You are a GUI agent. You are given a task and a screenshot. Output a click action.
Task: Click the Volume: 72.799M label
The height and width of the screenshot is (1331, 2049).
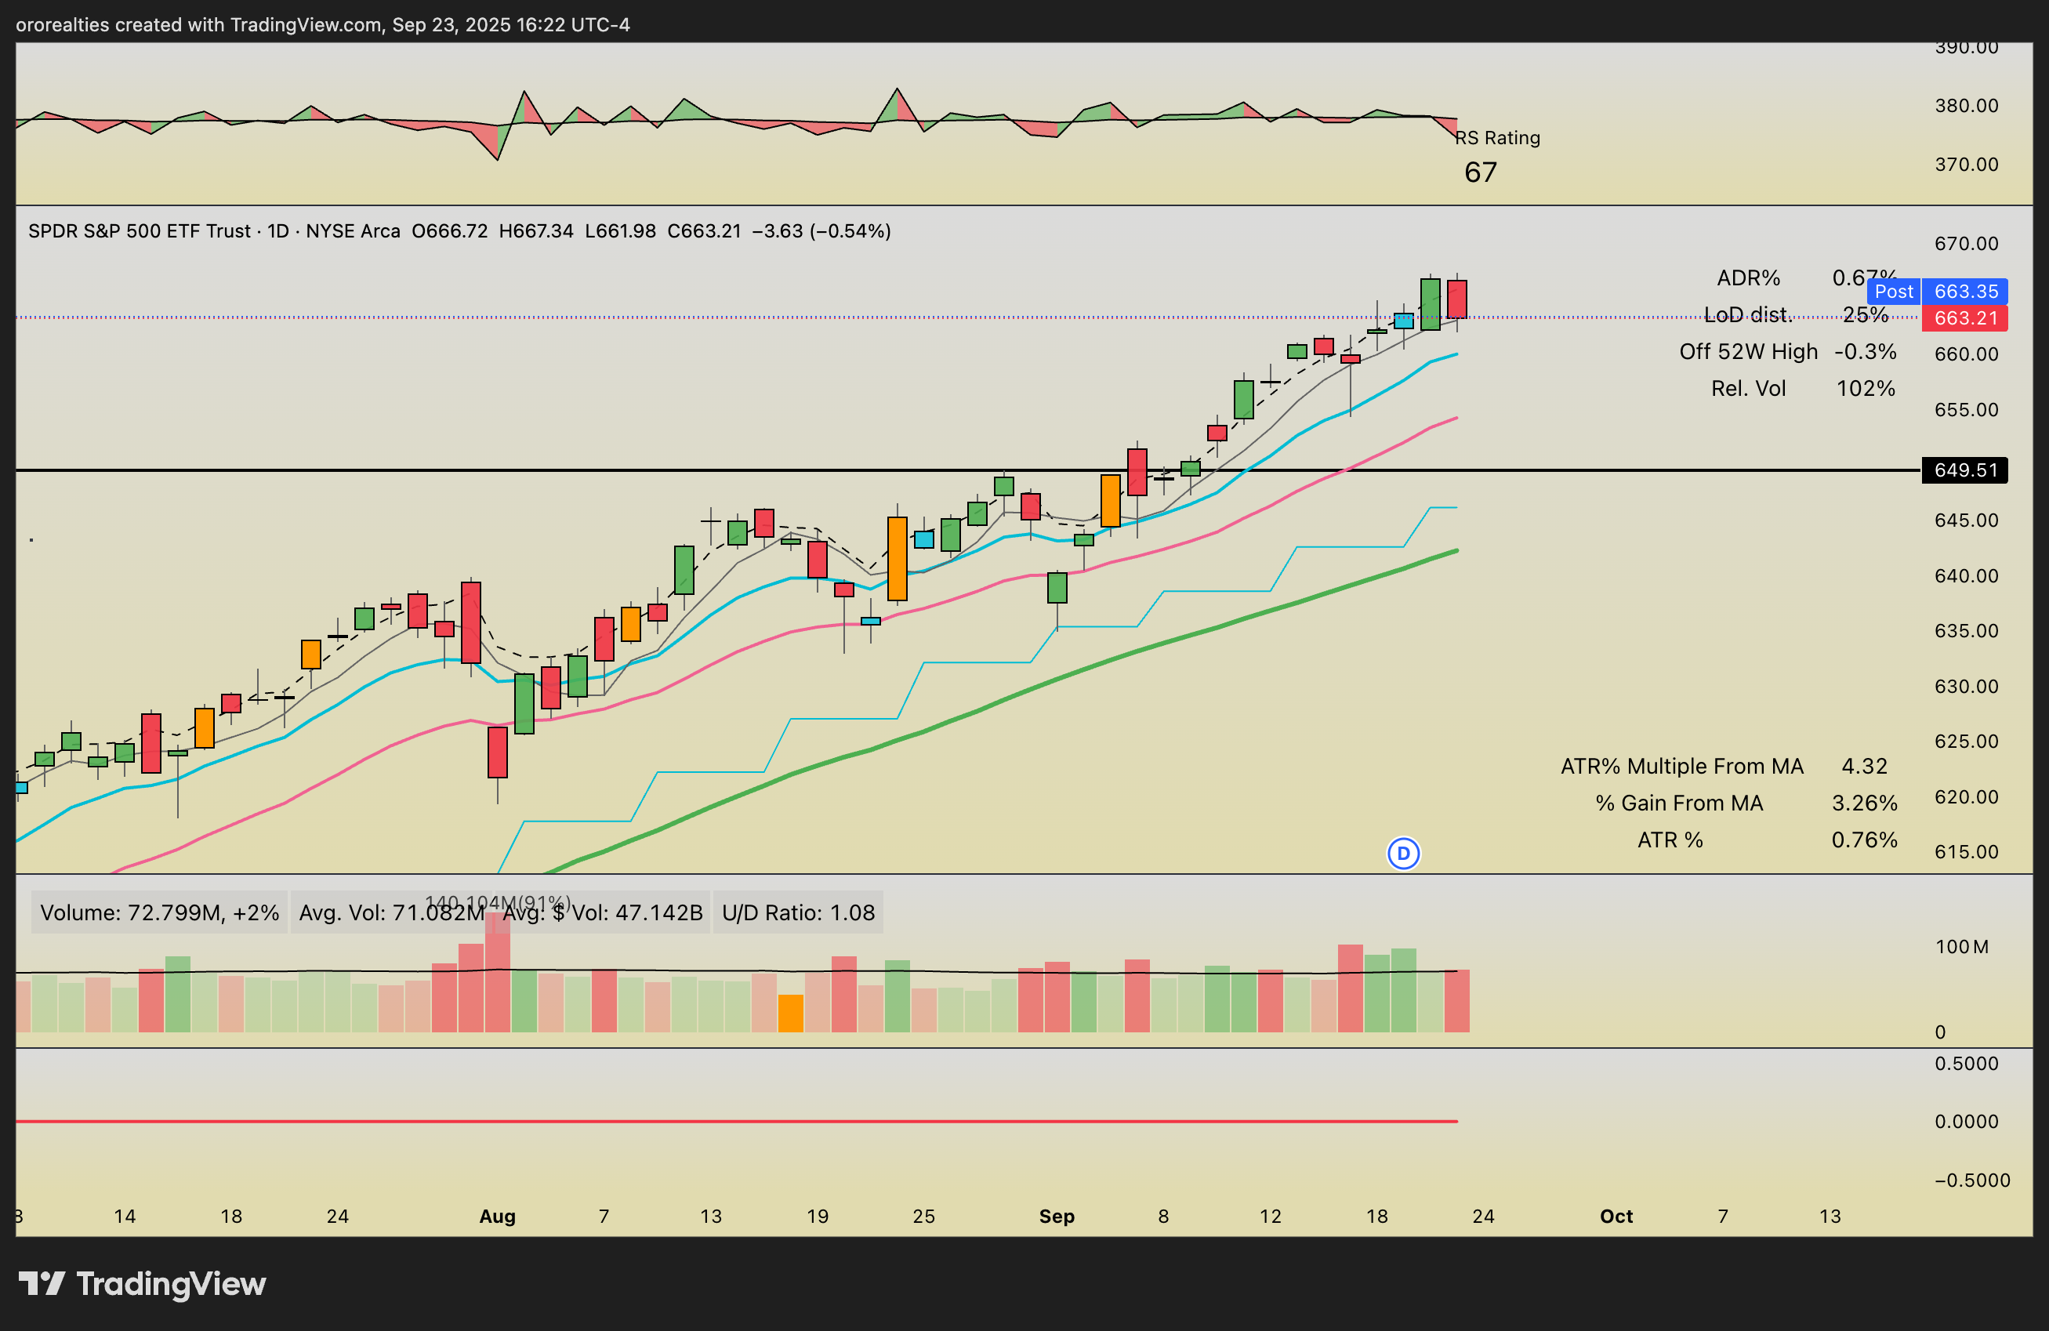pos(159,912)
